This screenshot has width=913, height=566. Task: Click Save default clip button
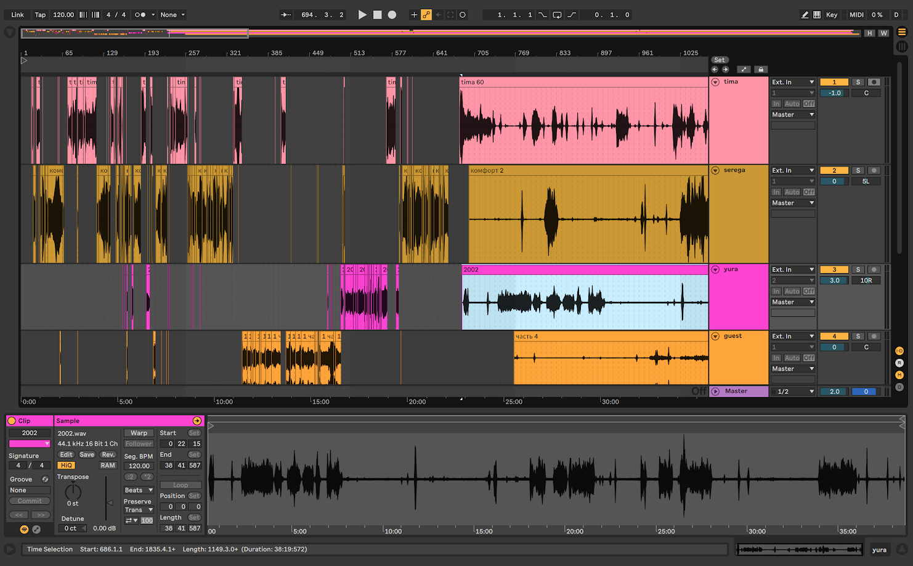coord(87,454)
